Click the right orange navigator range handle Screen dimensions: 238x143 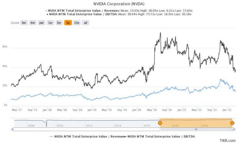232,123
